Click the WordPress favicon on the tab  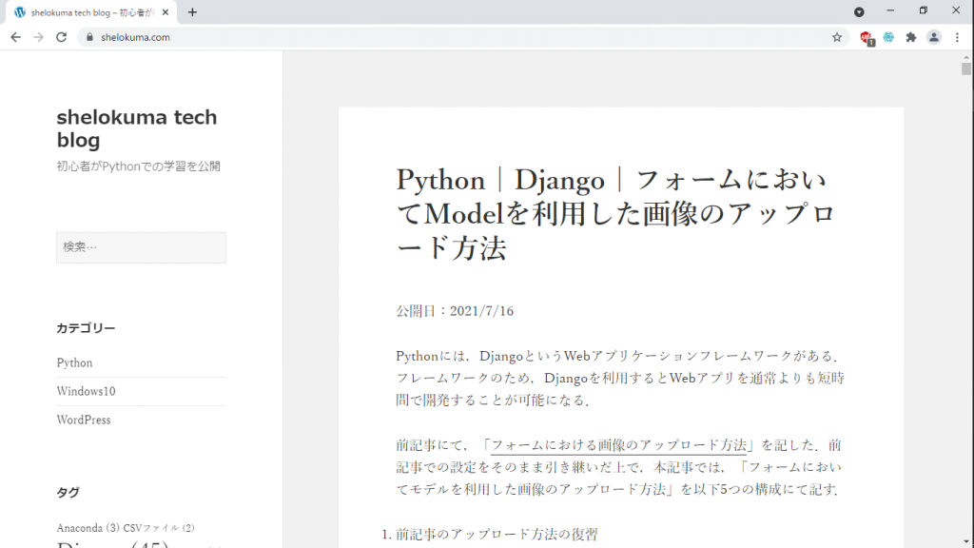coord(19,10)
